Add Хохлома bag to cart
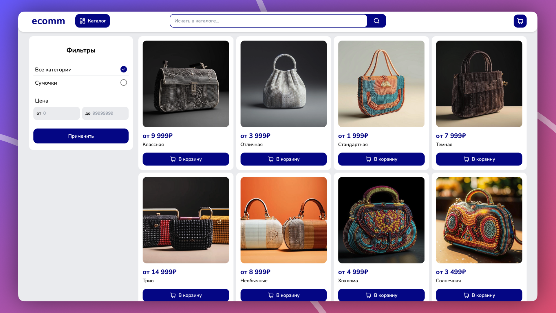 tap(381, 295)
